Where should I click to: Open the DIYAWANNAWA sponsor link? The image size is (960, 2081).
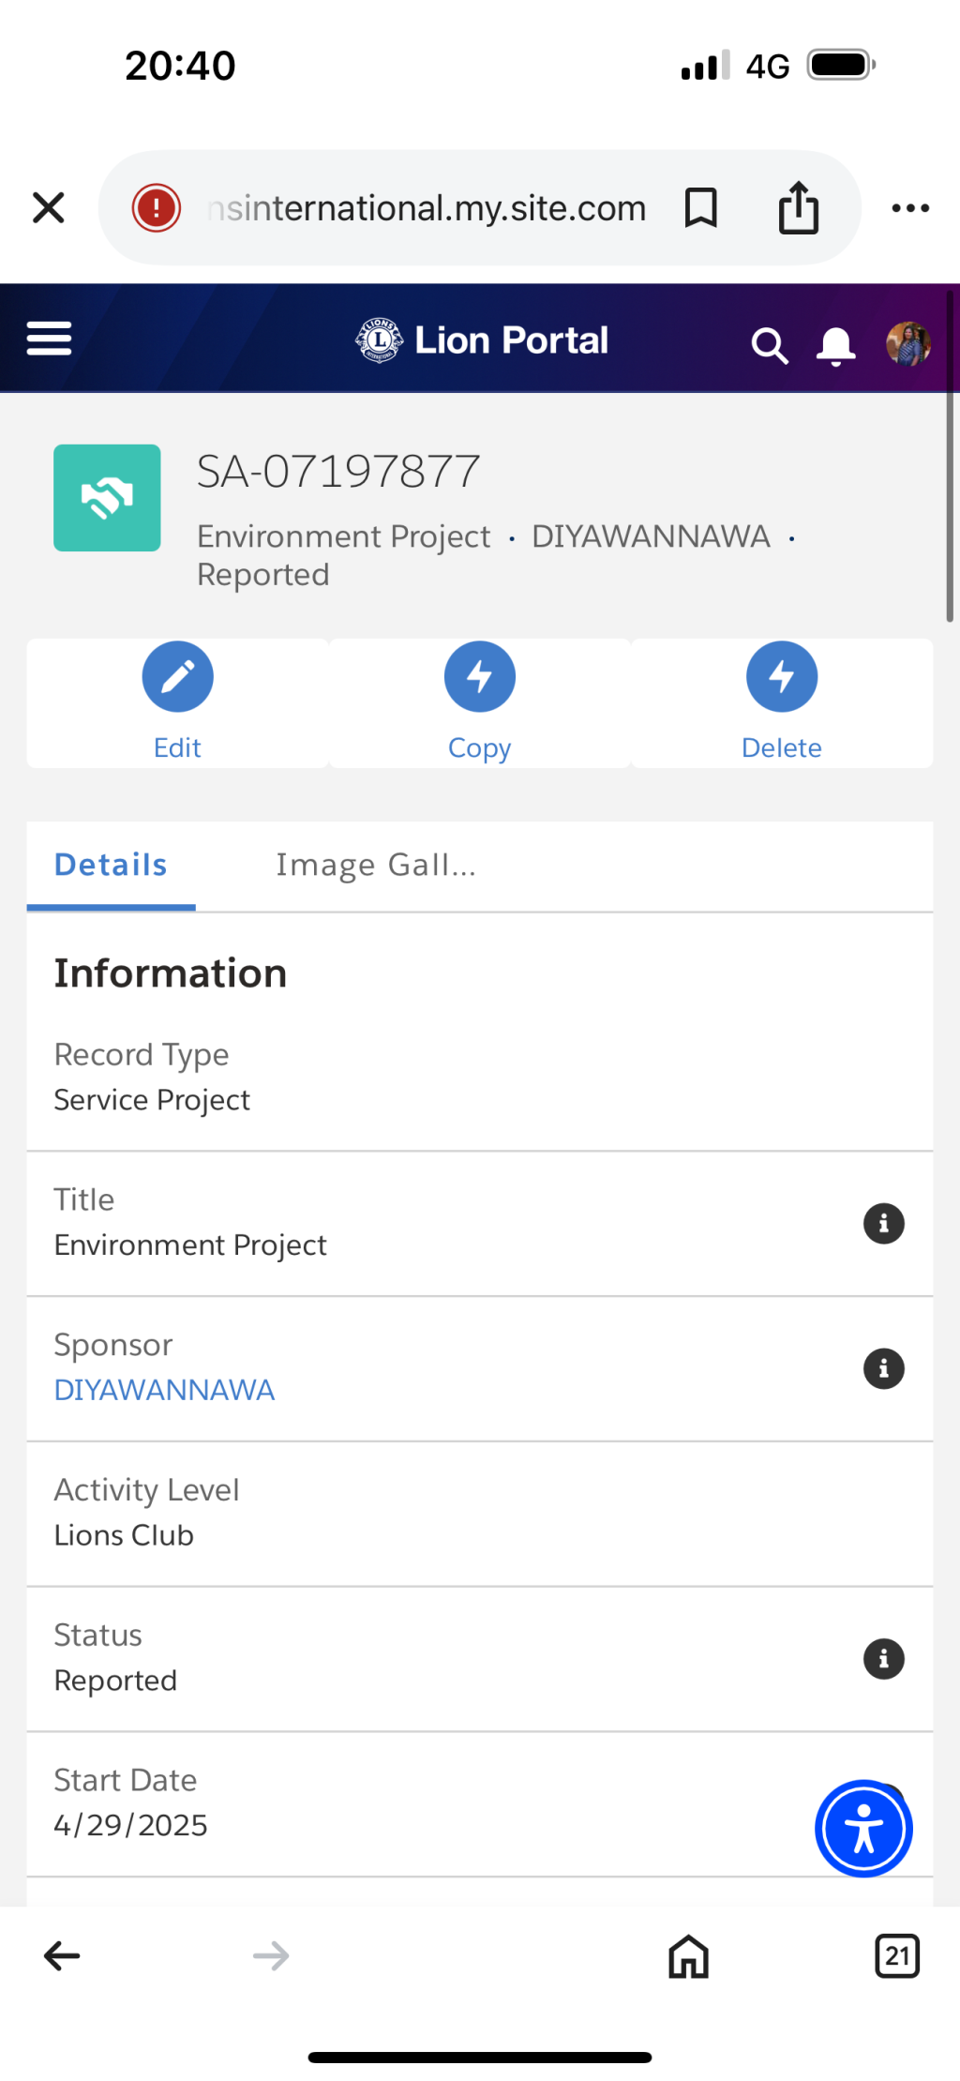tap(164, 1390)
